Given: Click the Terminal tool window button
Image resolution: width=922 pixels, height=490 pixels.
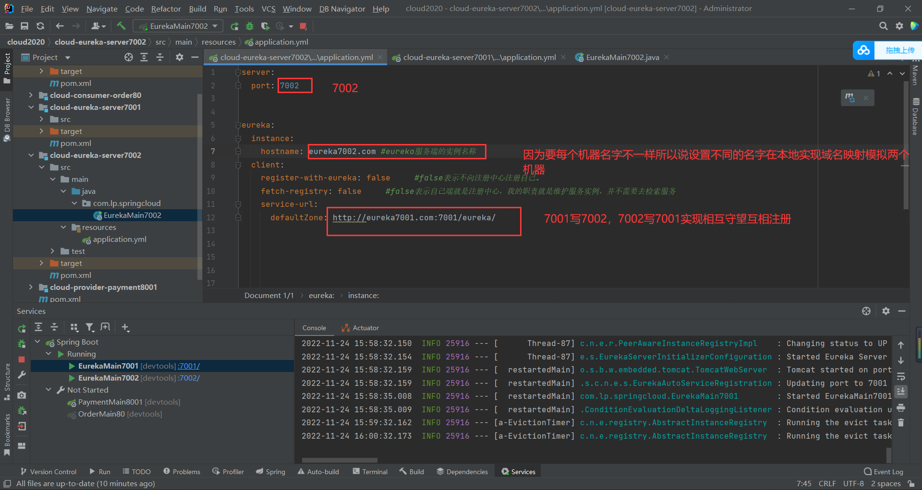Looking at the screenshot, I should point(370,472).
